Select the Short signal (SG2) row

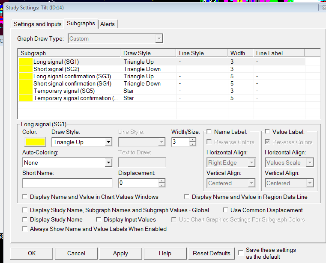(x=162, y=69)
